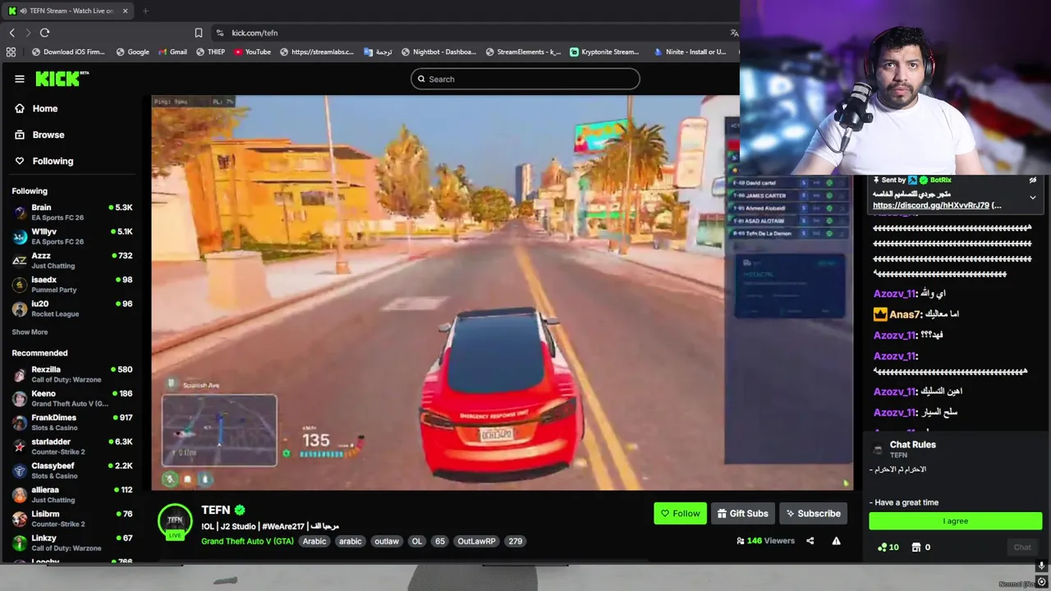This screenshot has width=1051, height=591.
Task: Select the OutLawRP stream tag
Action: pyautogui.click(x=476, y=541)
